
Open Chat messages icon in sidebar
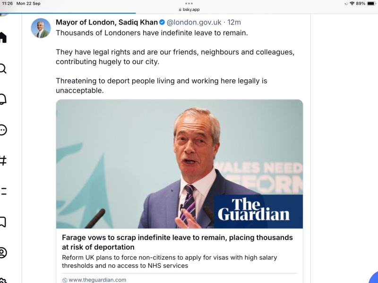pyautogui.click(x=3, y=130)
